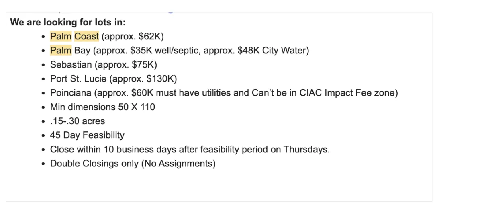Click the ".15-.30 acres" line

click(78, 121)
